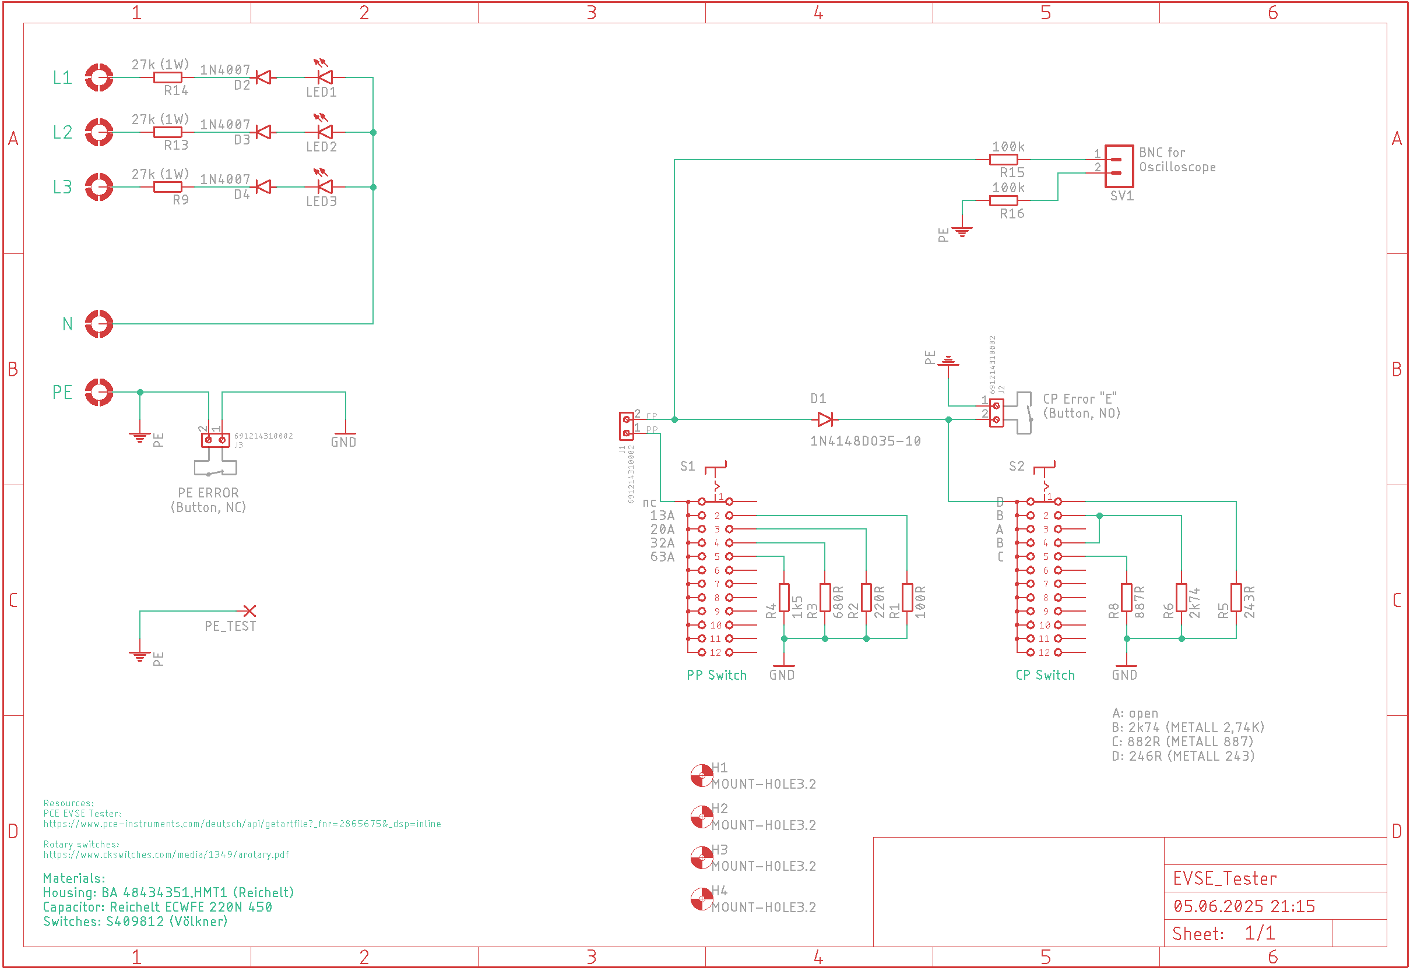Select the J1 CP/PP connector symbol
Viewport: 1410px width, 971px height.
(626, 426)
